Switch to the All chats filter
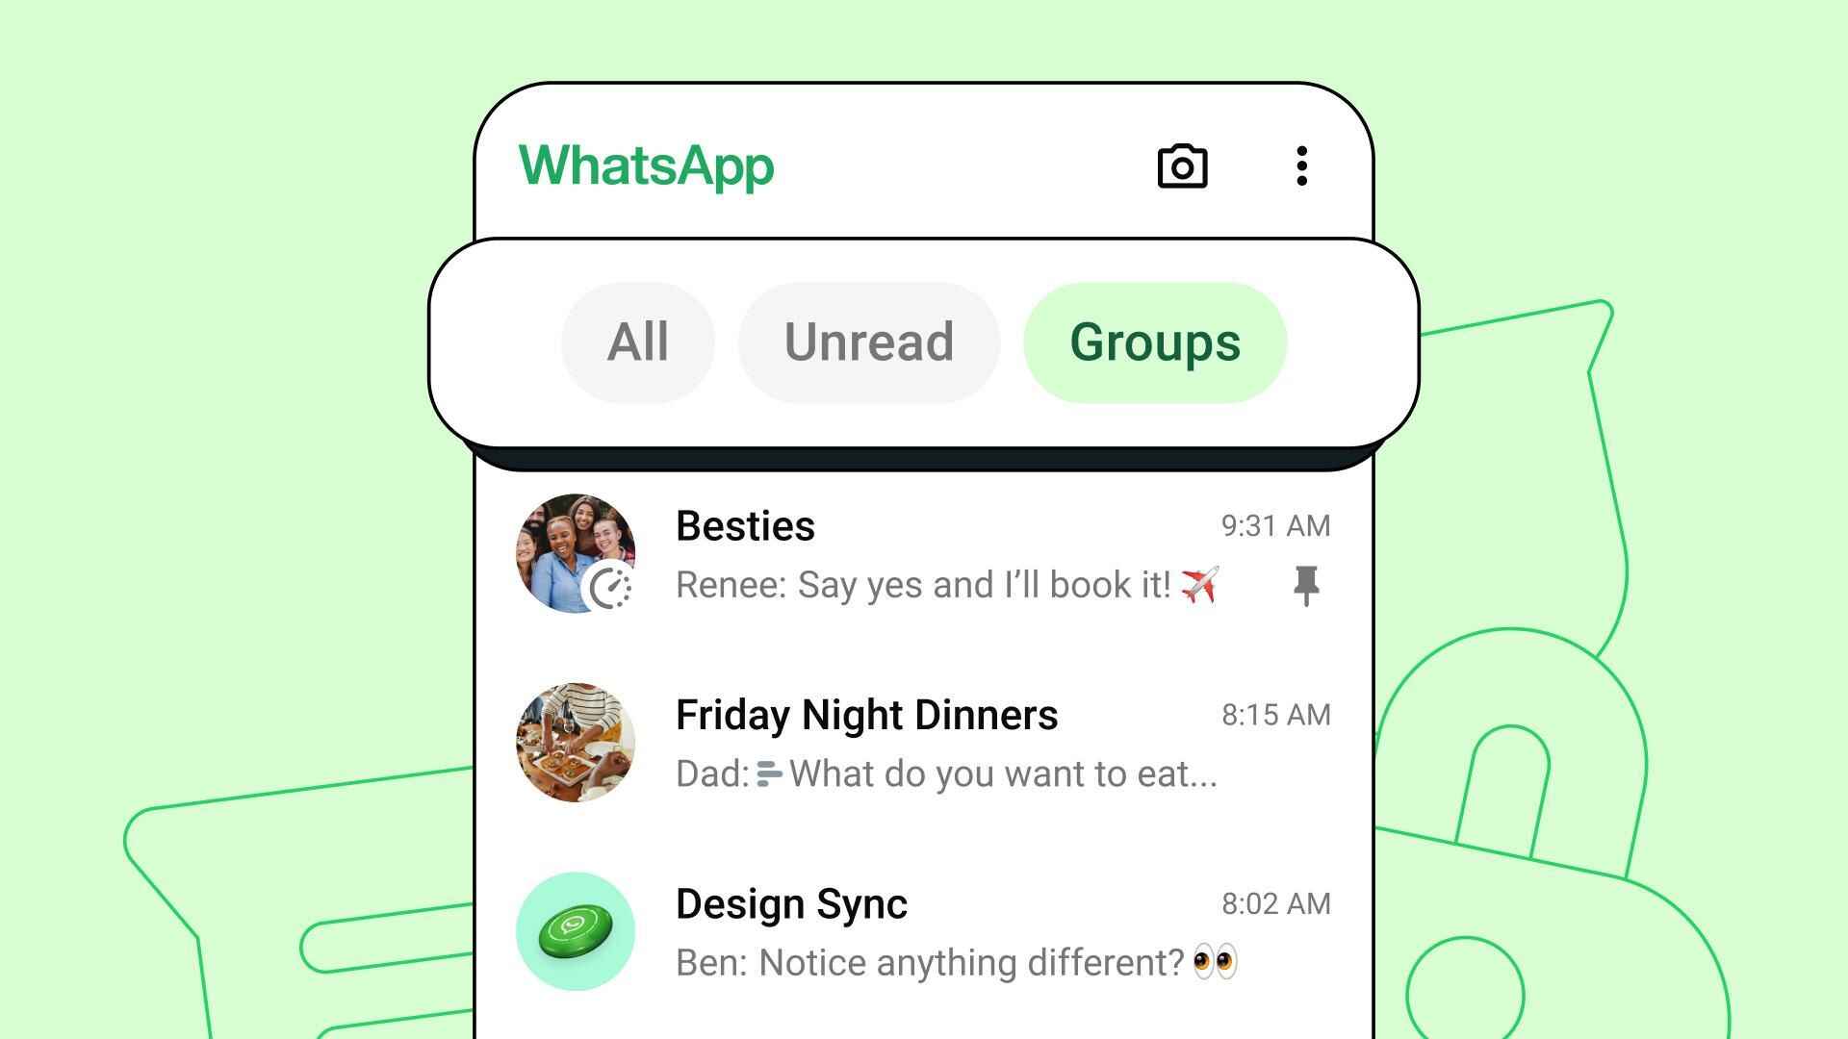Image resolution: width=1848 pixels, height=1039 pixels. click(636, 340)
